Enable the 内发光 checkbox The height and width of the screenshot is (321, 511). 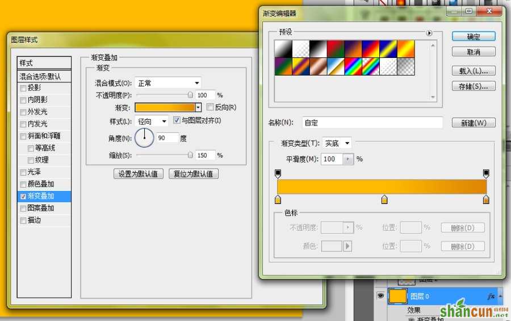[23, 124]
